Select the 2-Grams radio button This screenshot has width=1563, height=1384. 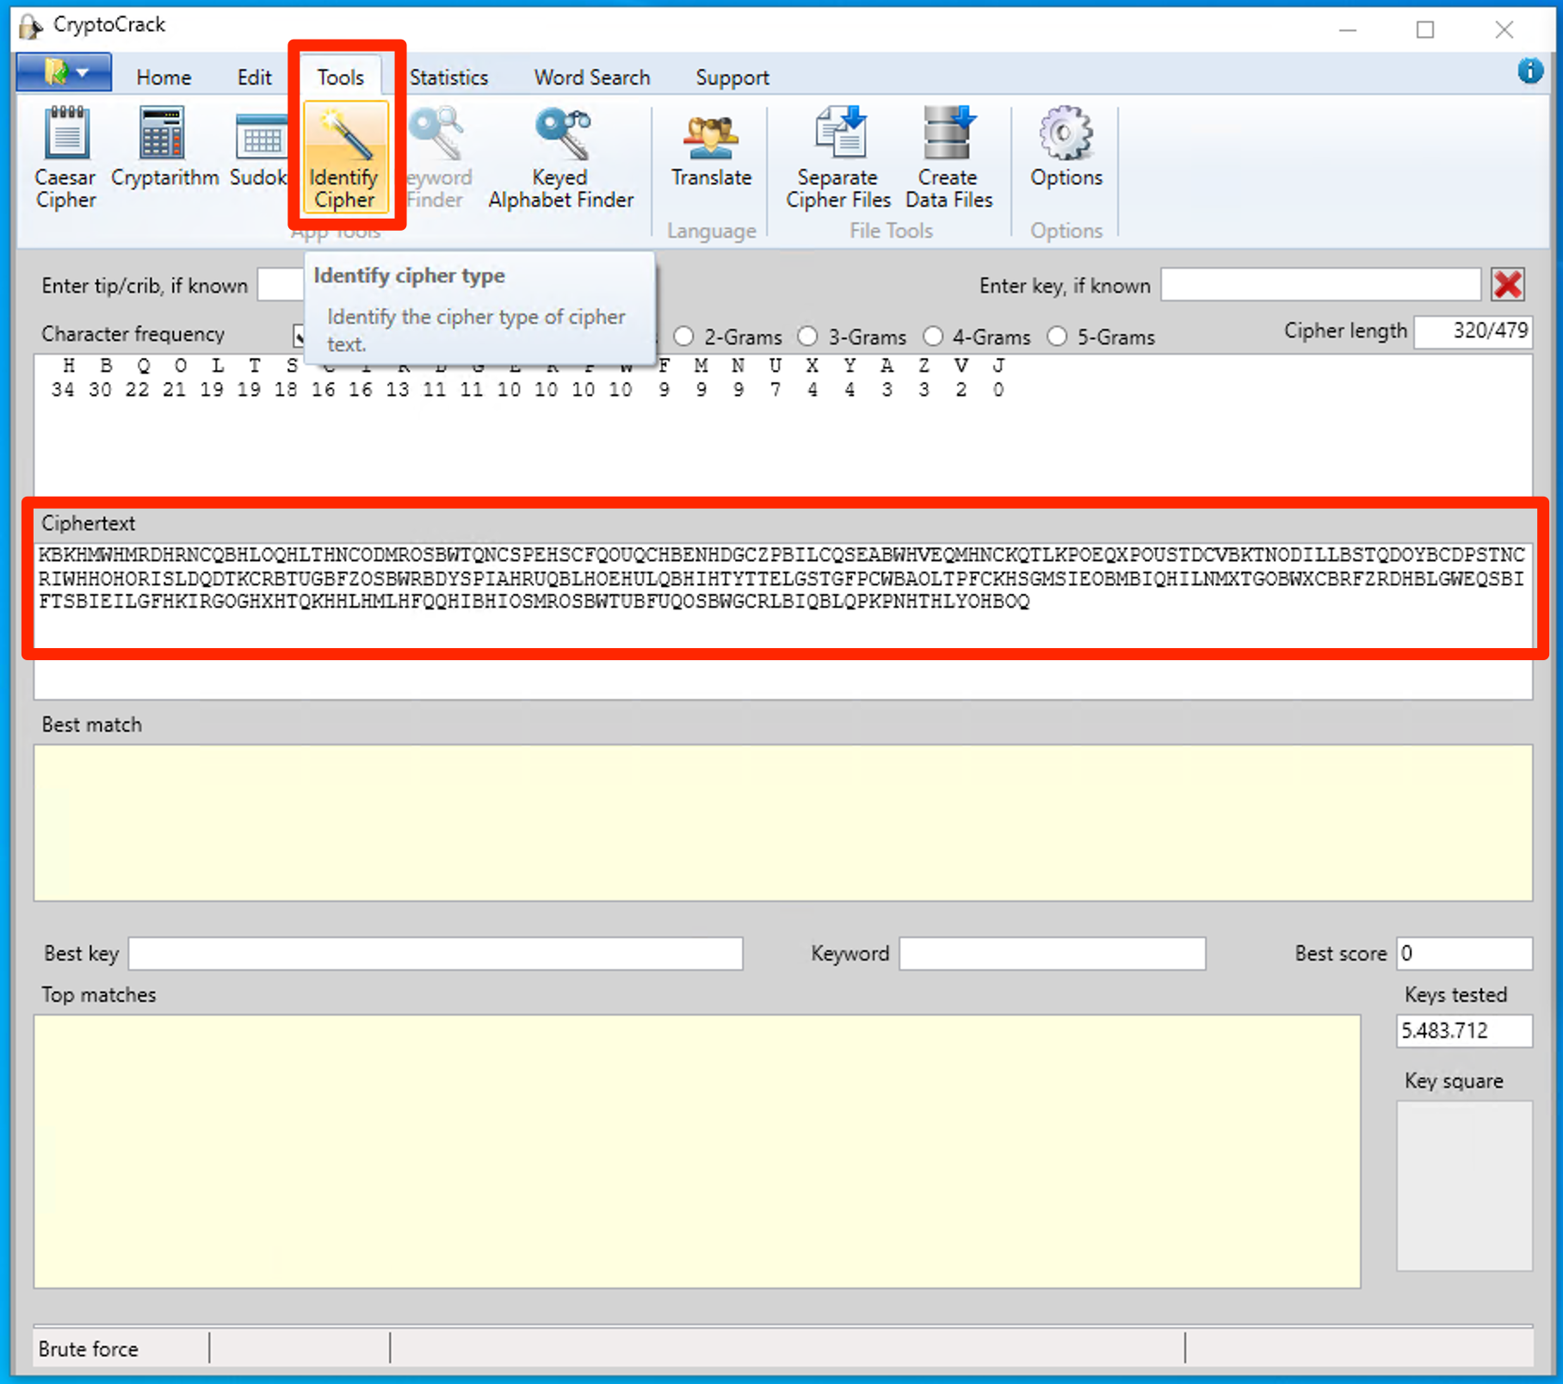tap(684, 337)
